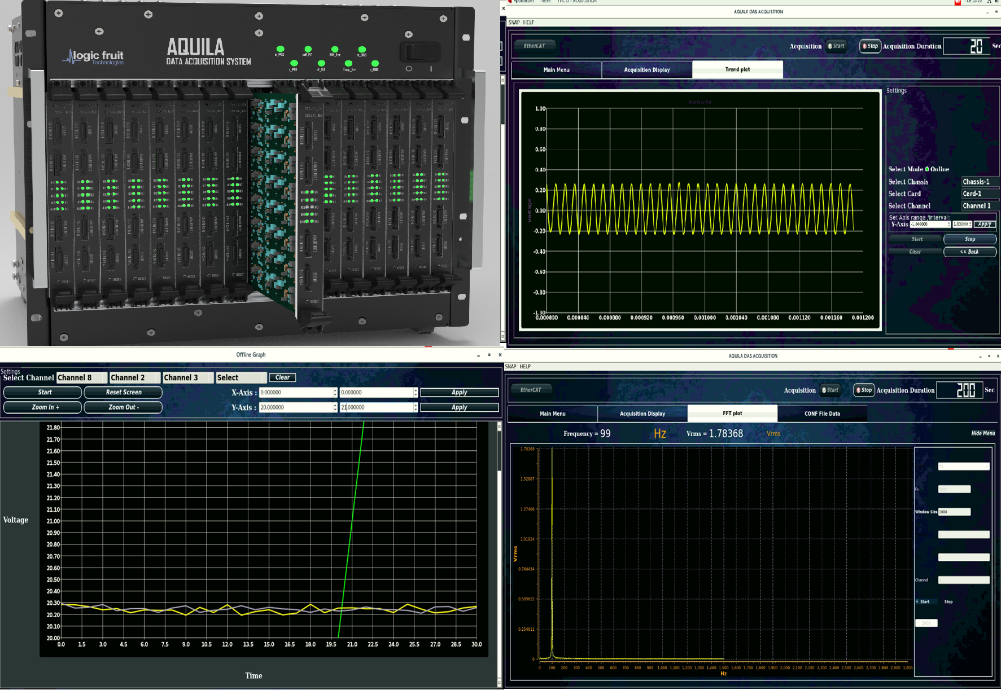Click the Fs input field

point(954,489)
